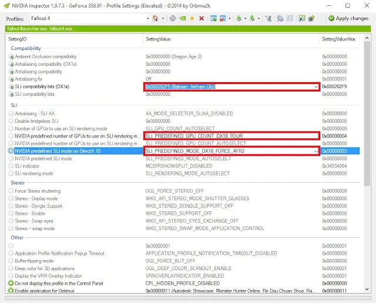Screen dimensions: 376x303
Task: Click gear icon beside SLI indicator
Action: click(x=11, y=166)
